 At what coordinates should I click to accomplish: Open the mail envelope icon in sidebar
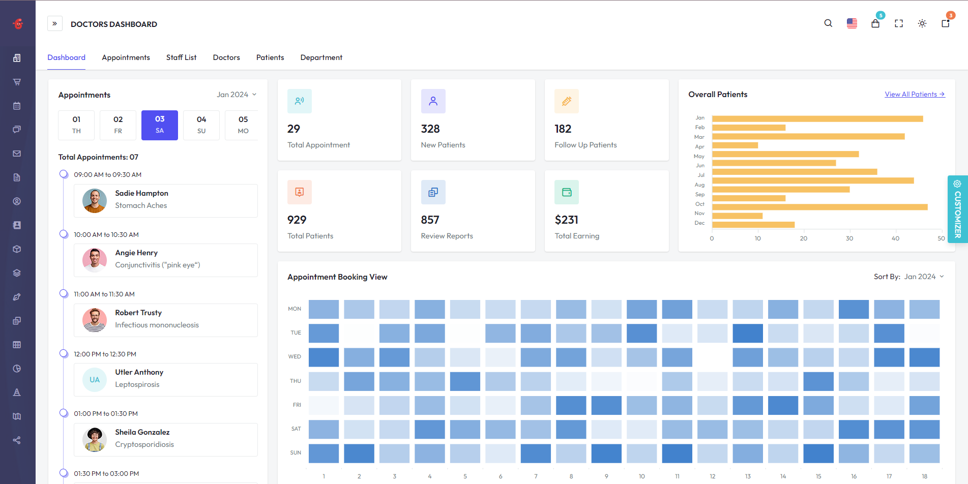tap(17, 154)
